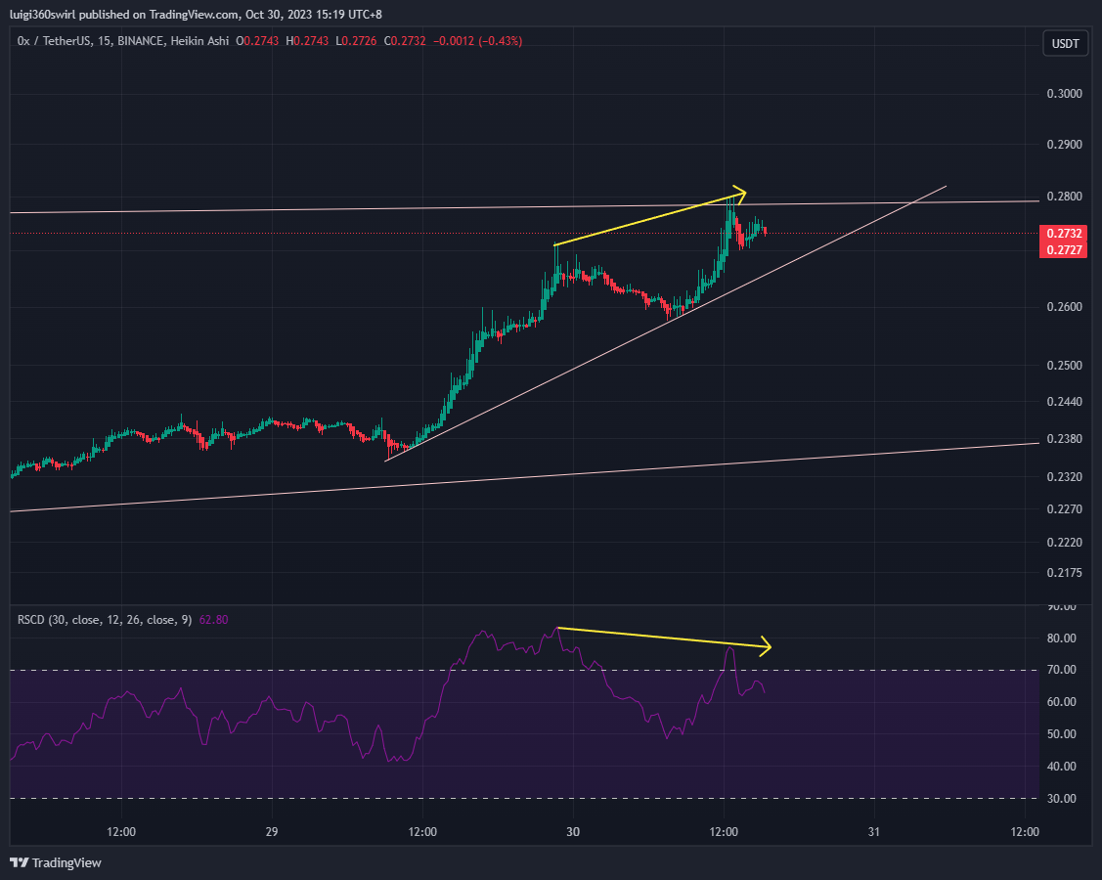Click the RSCD (30, close, 12, 26, close, 9) legend
The image size is (1102, 880).
[x=104, y=620]
